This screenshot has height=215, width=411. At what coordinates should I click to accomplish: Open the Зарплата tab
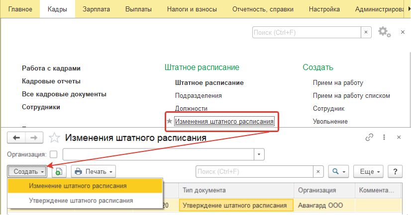click(96, 9)
